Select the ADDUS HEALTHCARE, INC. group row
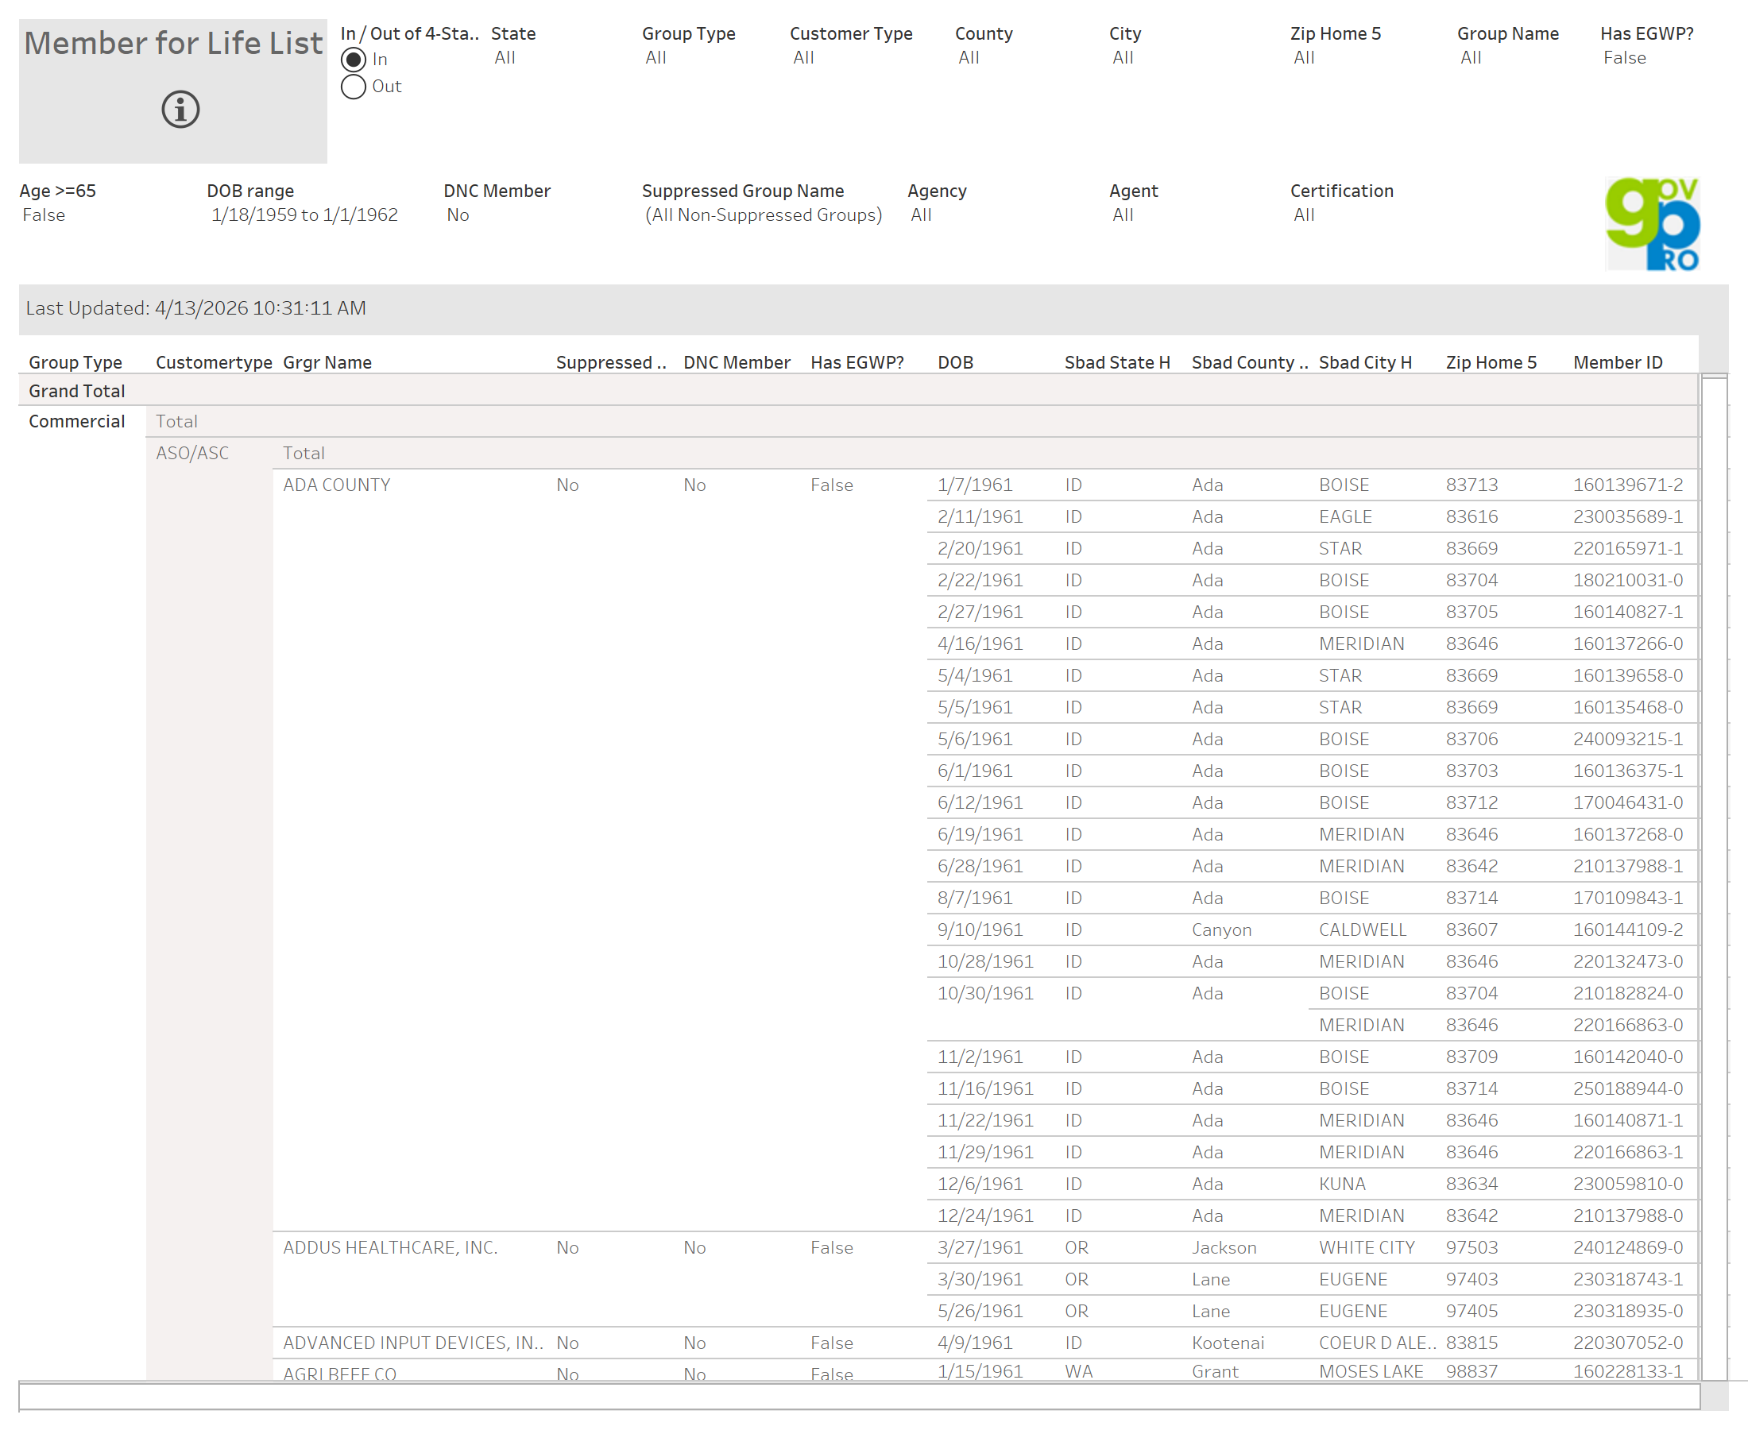1748x1430 pixels. click(390, 1248)
